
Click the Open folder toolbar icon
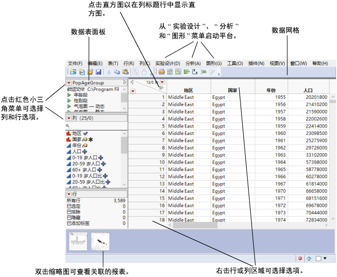tap(90, 72)
